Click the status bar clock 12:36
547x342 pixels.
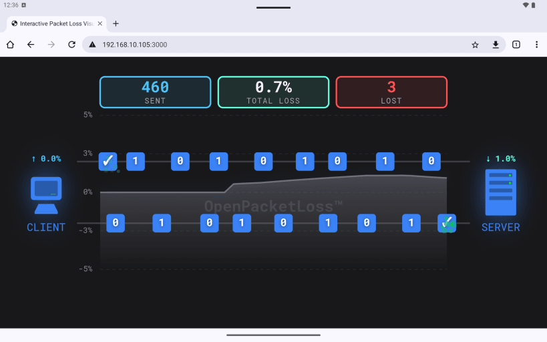click(x=11, y=5)
